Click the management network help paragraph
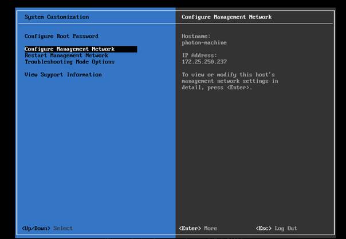The image size is (346, 239). tap(230, 81)
